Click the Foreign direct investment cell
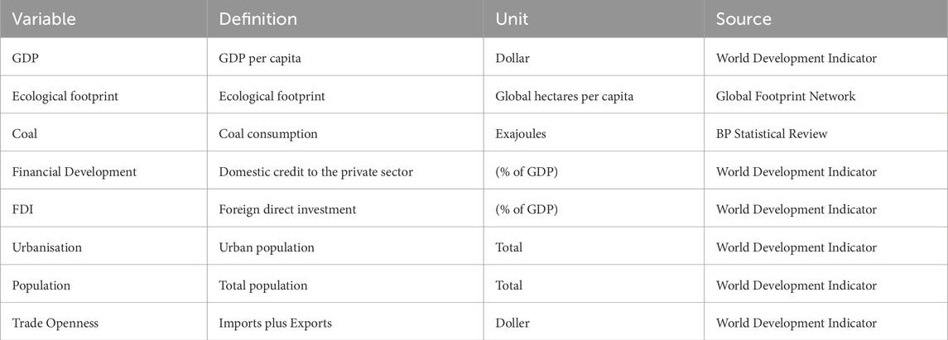The image size is (948, 340). [x=345, y=209]
